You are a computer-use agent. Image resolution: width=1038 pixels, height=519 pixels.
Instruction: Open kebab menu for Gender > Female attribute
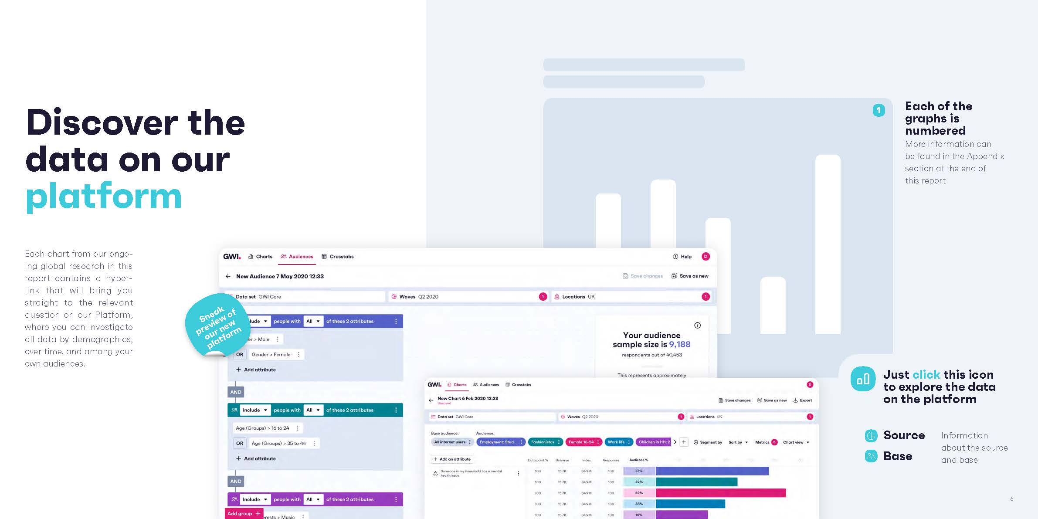click(x=299, y=355)
